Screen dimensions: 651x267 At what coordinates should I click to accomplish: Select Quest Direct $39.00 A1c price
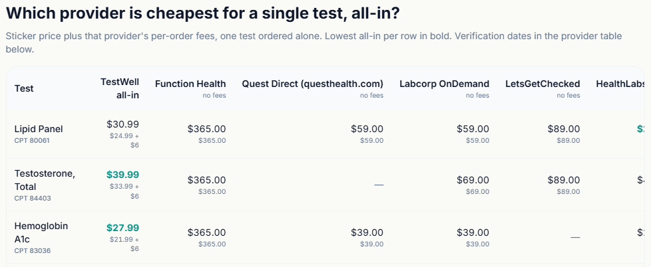point(367,232)
